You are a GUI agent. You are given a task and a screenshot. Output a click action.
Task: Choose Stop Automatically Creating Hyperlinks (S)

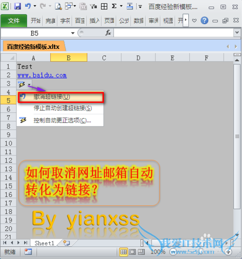(62, 108)
